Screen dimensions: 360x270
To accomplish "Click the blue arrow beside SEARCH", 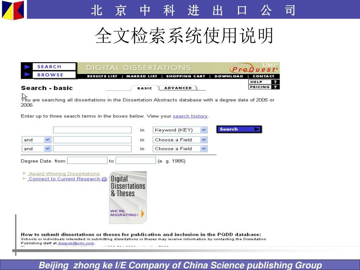I will 27,67.
